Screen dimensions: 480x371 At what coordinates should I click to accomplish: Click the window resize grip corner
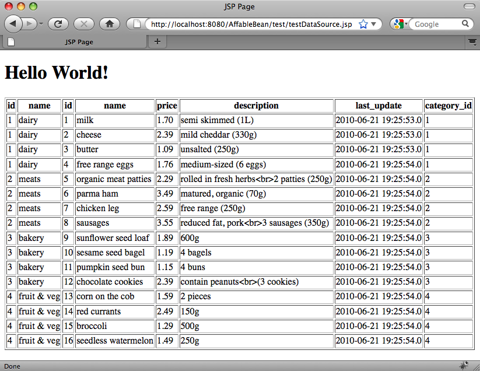click(475, 366)
